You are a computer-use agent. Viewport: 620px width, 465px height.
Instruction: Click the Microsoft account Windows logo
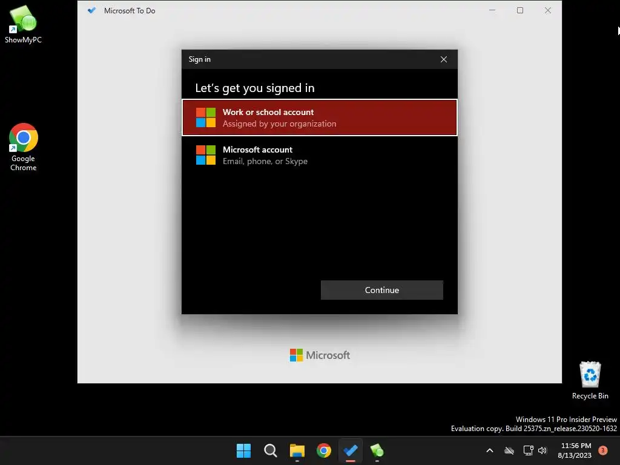(206, 155)
